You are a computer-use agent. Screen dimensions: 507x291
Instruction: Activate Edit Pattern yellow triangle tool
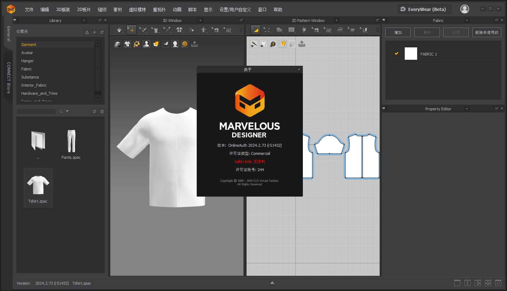255,30
